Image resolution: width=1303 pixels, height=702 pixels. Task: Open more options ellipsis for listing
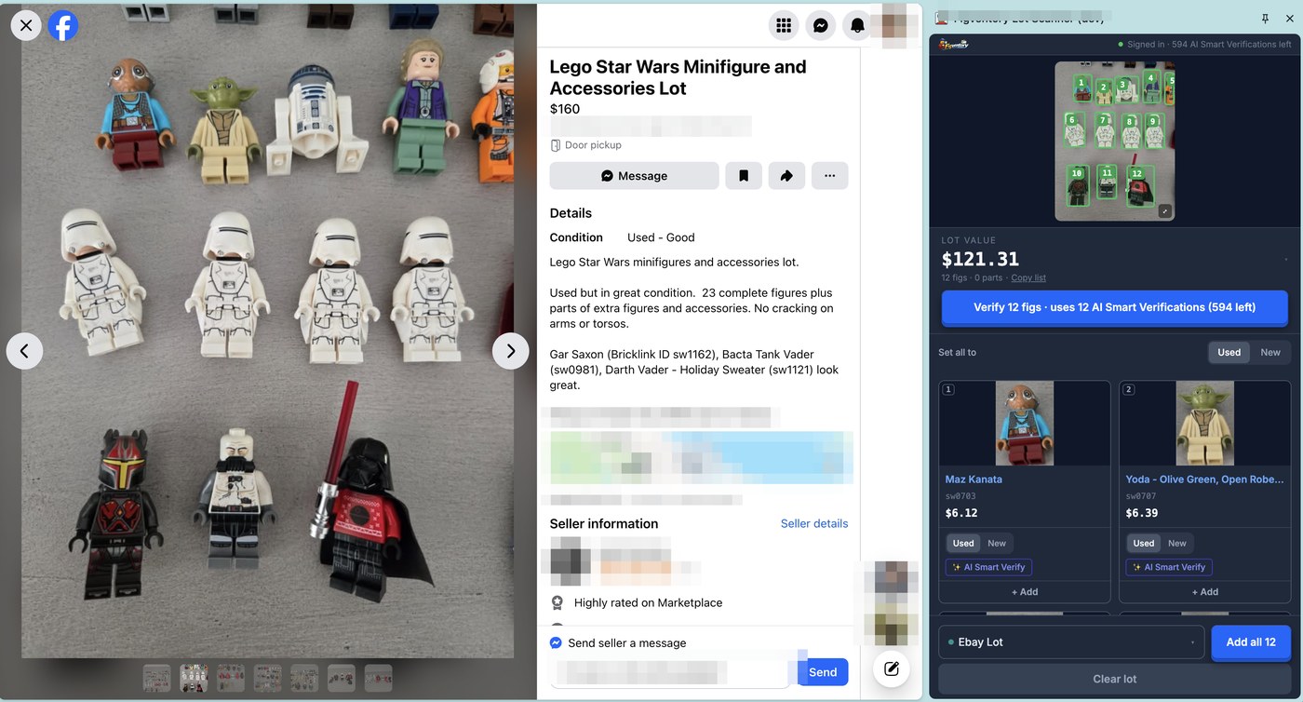(830, 176)
